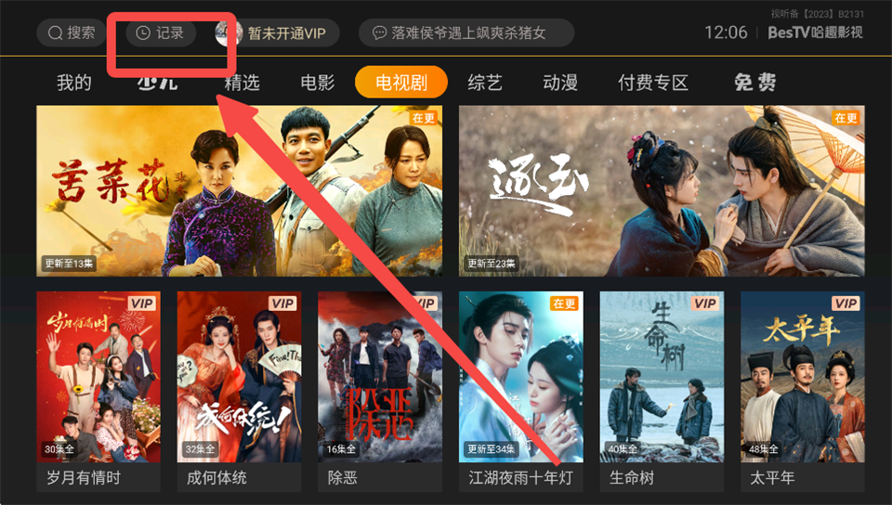
Task: Click the user avatar next to 暂未开通VIP
Action: click(229, 32)
